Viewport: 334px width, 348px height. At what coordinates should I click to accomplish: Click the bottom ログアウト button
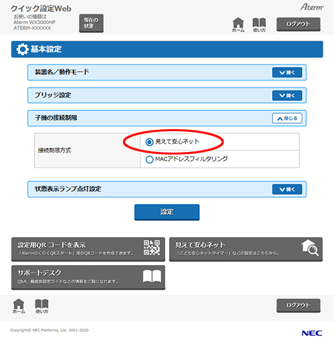(299, 305)
